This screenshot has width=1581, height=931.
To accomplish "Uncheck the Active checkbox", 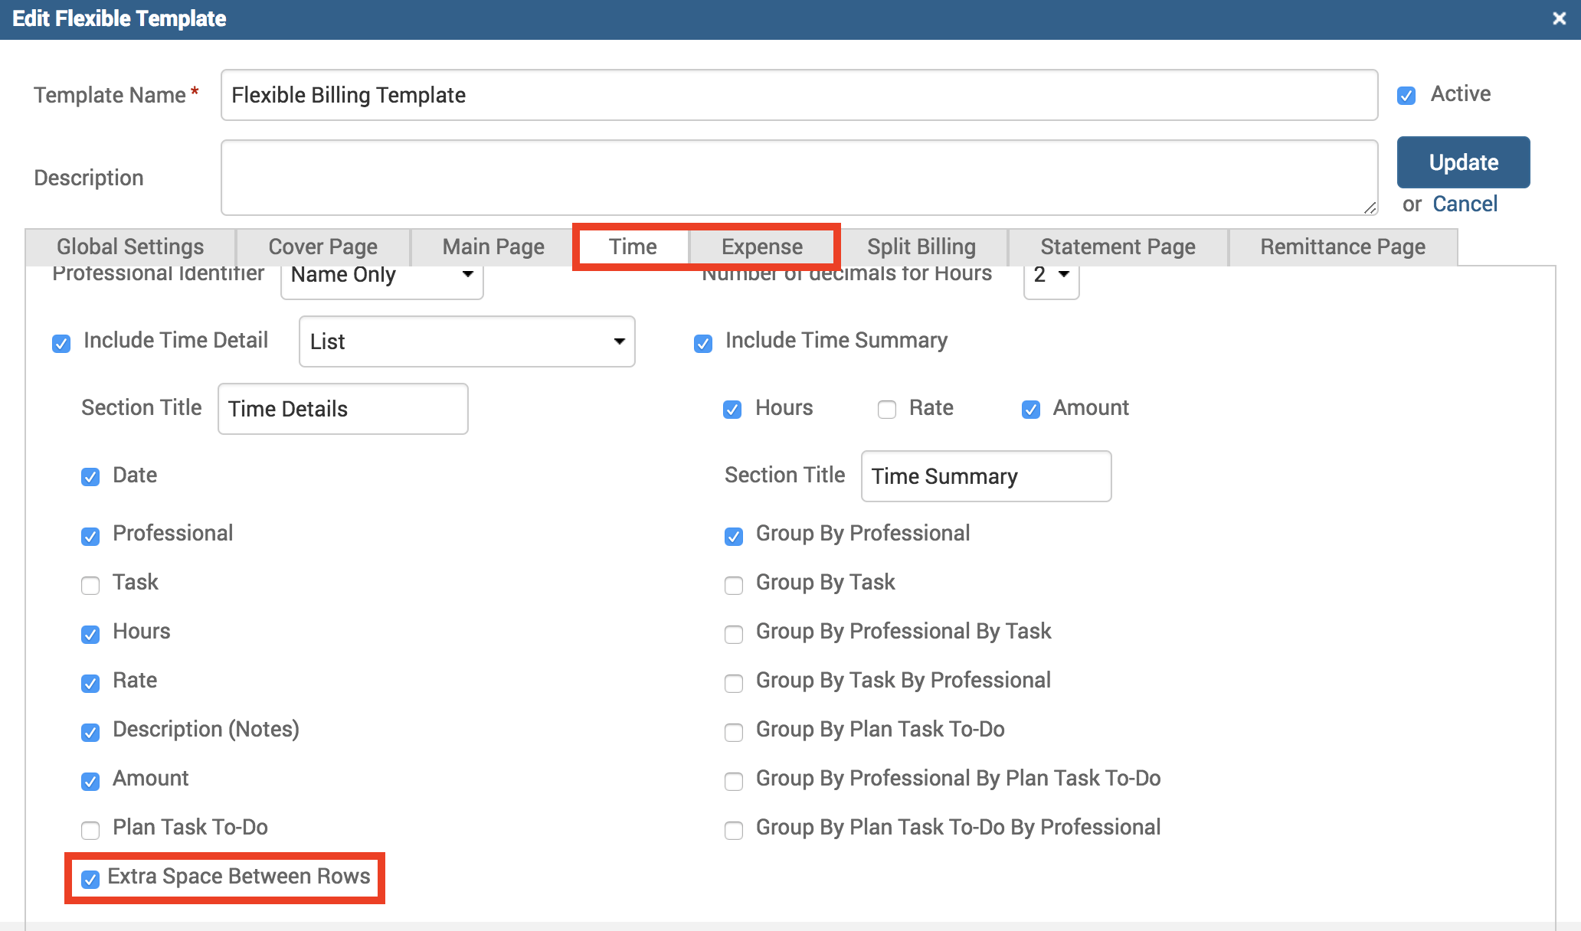I will click(x=1406, y=96).
